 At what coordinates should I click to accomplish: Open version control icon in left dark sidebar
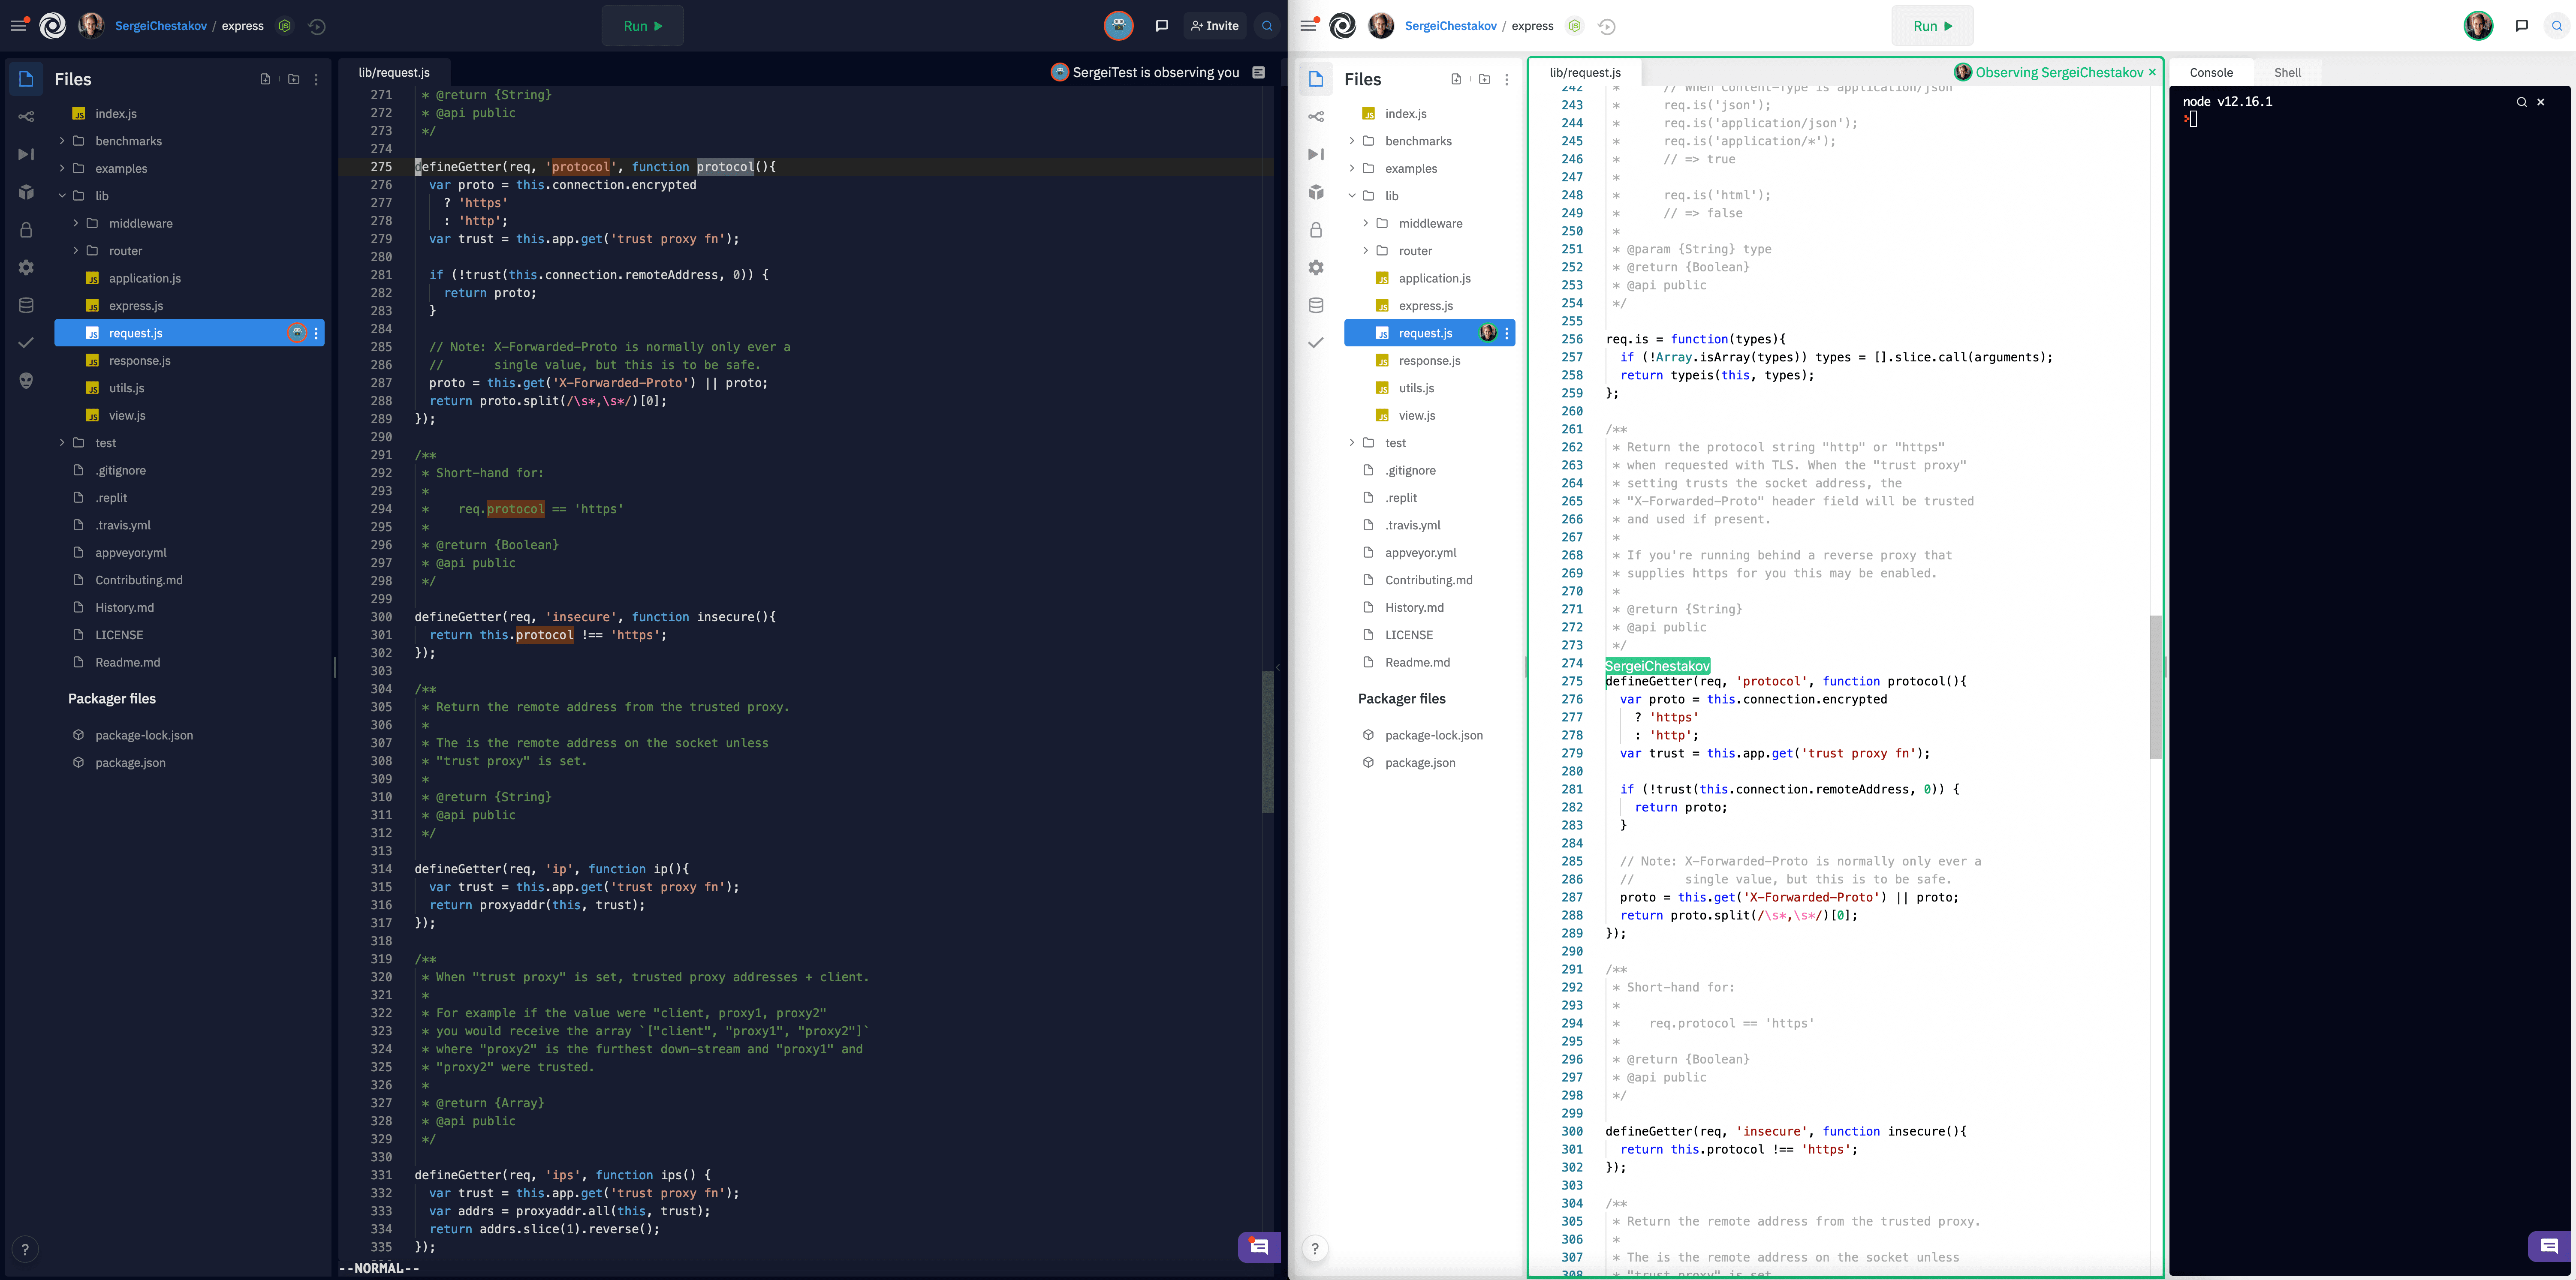[26, 116]
